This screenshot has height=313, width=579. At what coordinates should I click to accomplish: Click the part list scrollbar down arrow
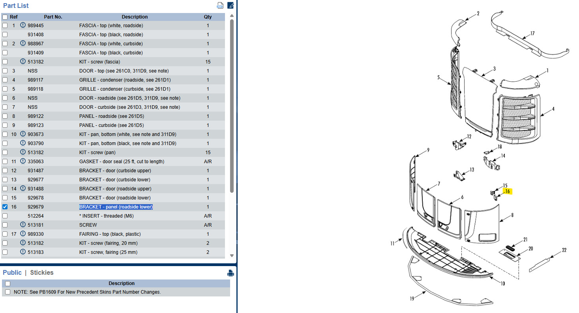[x=232, y=255]
